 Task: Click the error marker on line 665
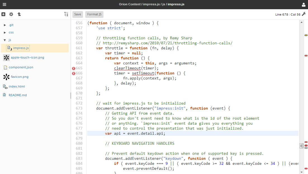pos(74,68)
